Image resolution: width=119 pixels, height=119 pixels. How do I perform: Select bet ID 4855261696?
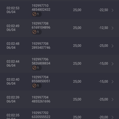coord(41,101)
